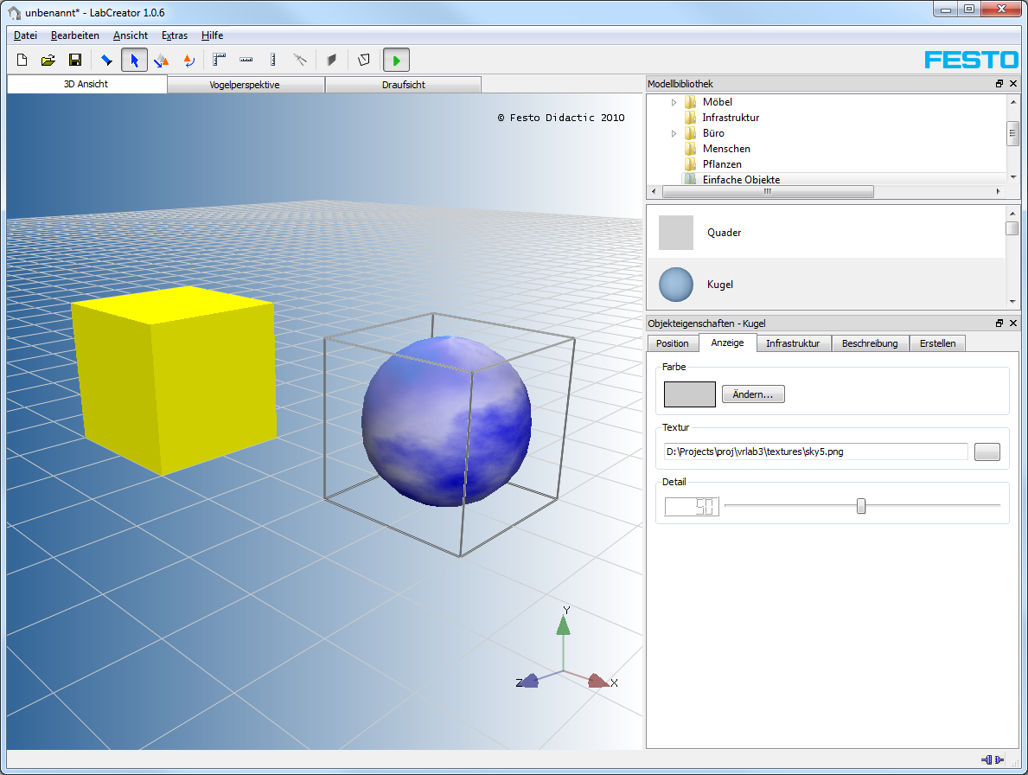Close the Objekteigenschaften panel

pos(1013,323)
